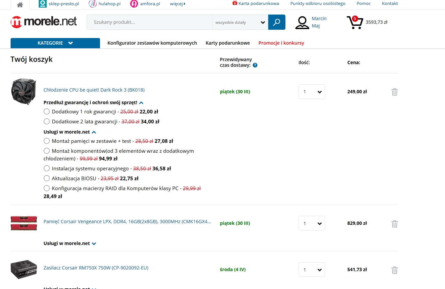Open the Pomoc page
445x289 pixels.
(364, 4)
